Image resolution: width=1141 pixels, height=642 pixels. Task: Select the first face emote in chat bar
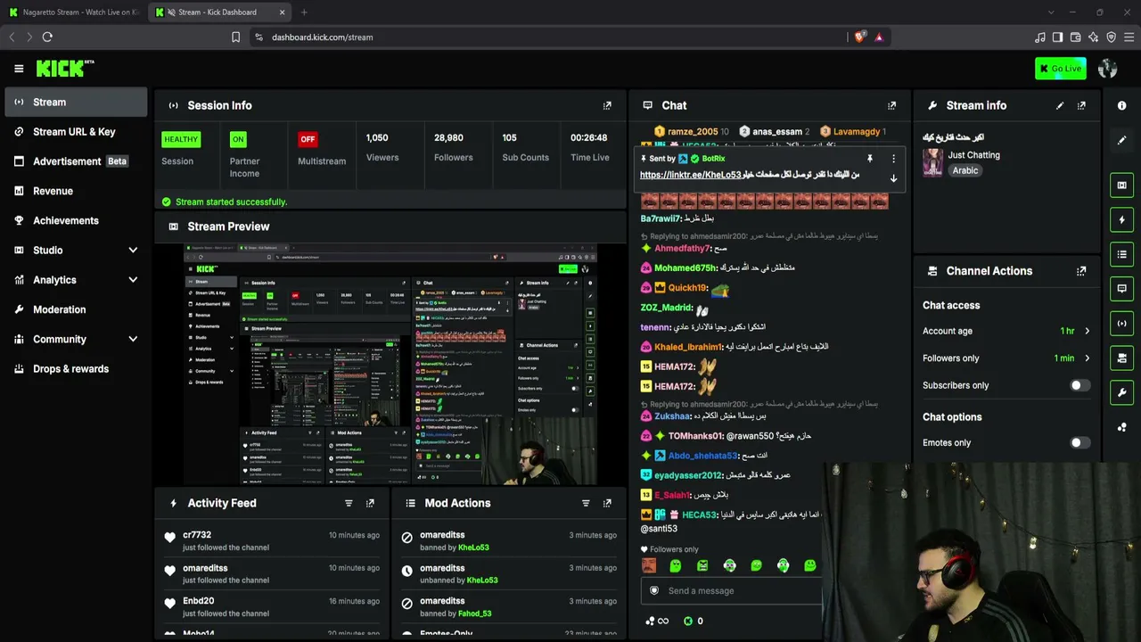648,565
